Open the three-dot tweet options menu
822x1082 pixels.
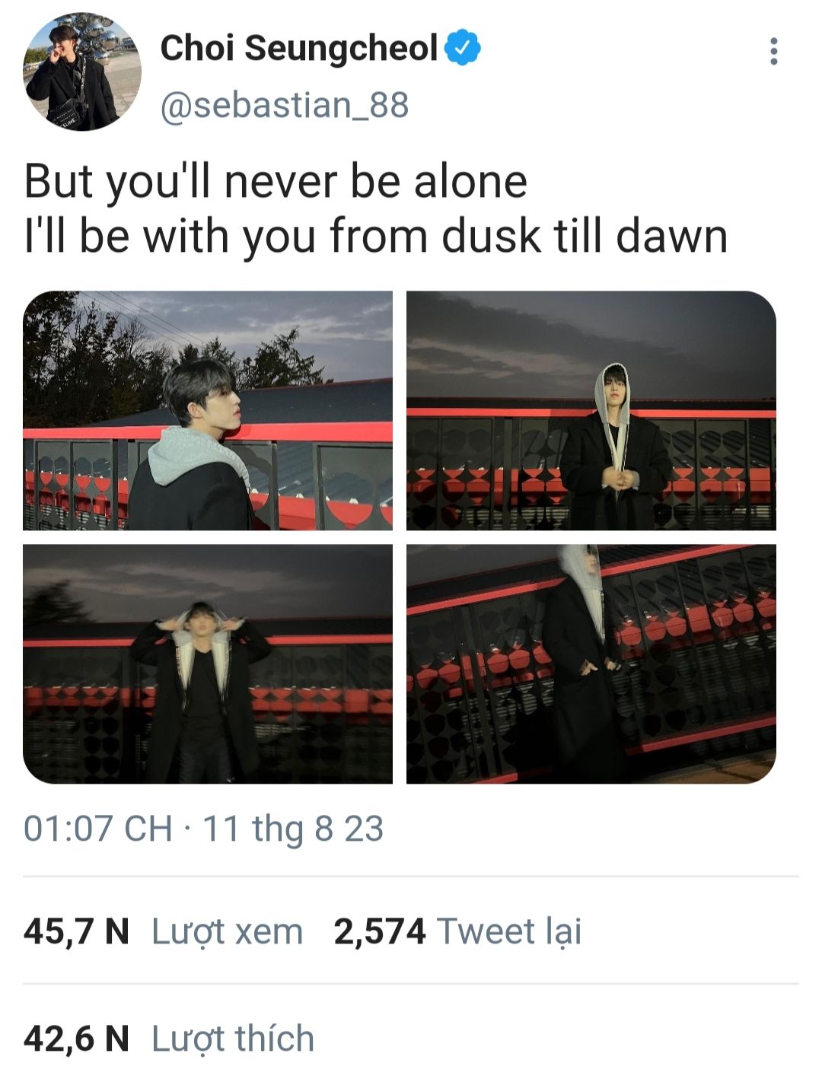click(773, 51)
